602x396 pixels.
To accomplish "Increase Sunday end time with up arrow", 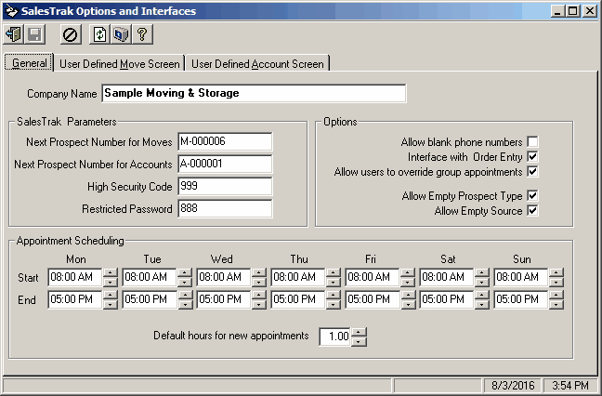I will click(556, 295).
